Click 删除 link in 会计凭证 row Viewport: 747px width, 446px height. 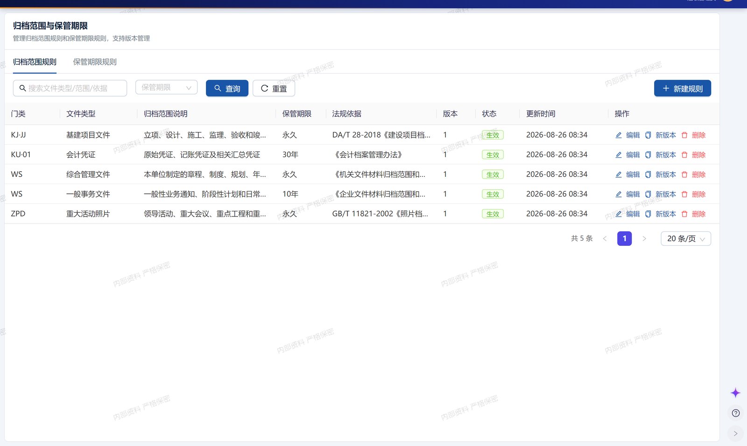click(x=698, y=155)
